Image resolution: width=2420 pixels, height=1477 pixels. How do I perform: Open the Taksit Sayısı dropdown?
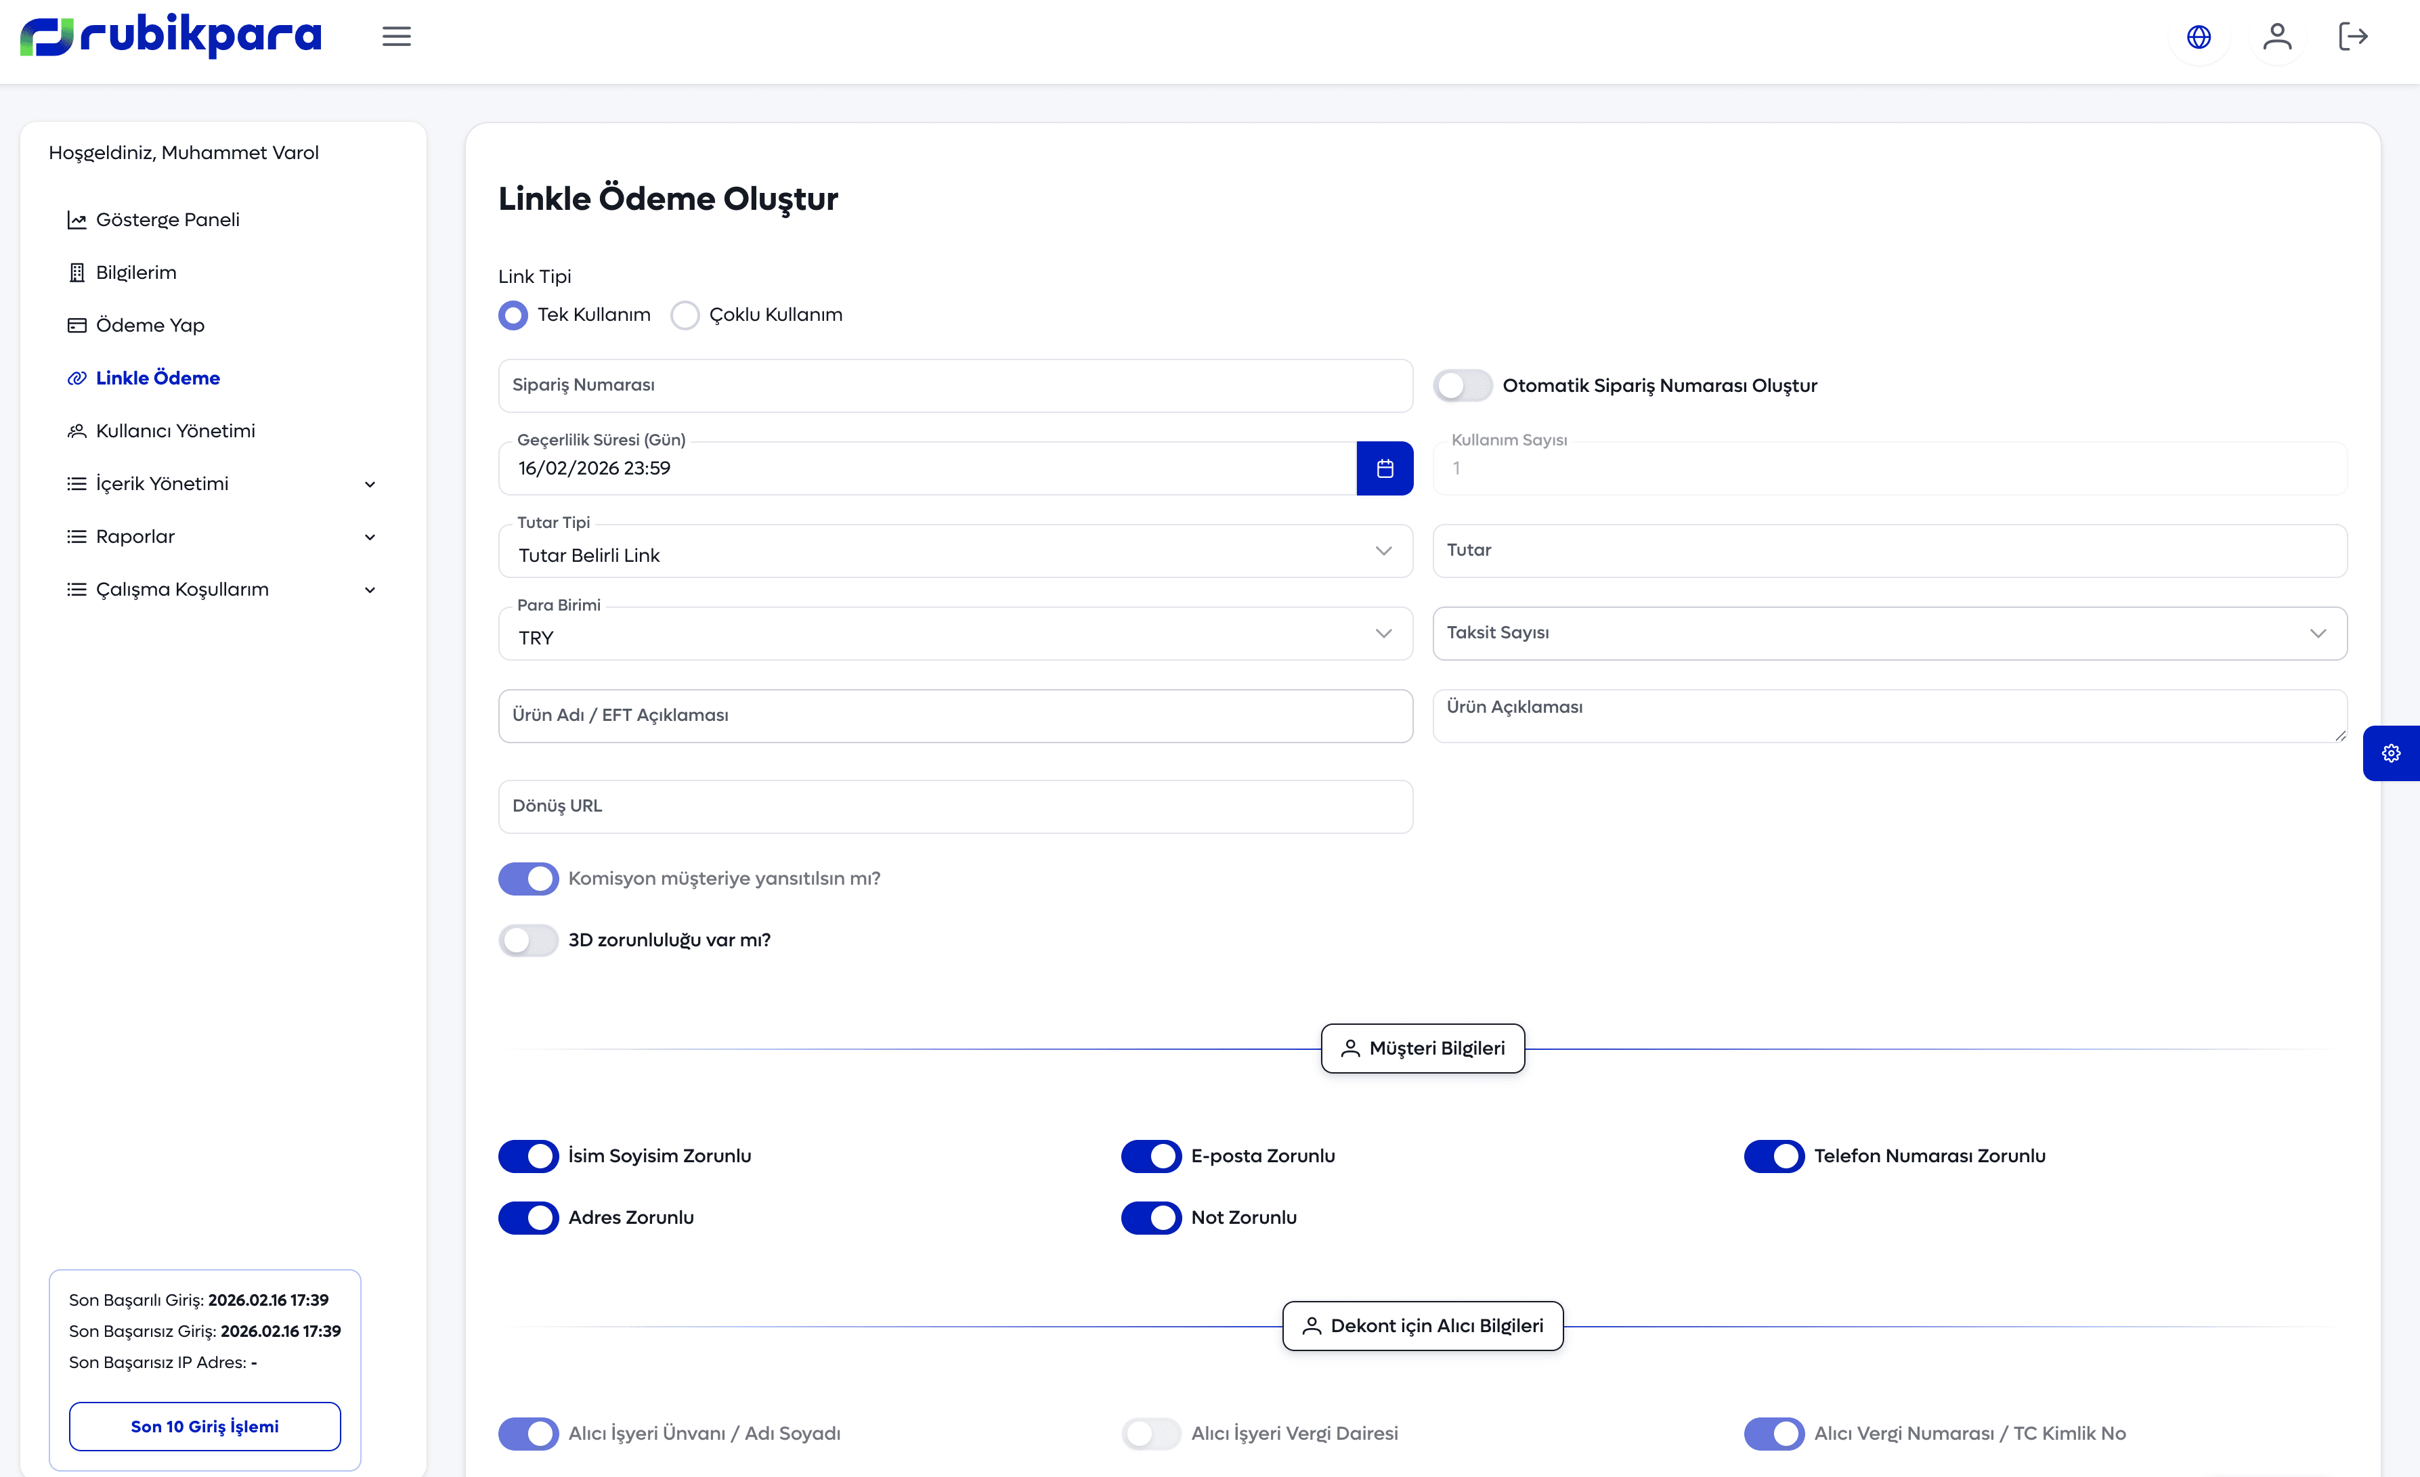tap(1888, 634)
